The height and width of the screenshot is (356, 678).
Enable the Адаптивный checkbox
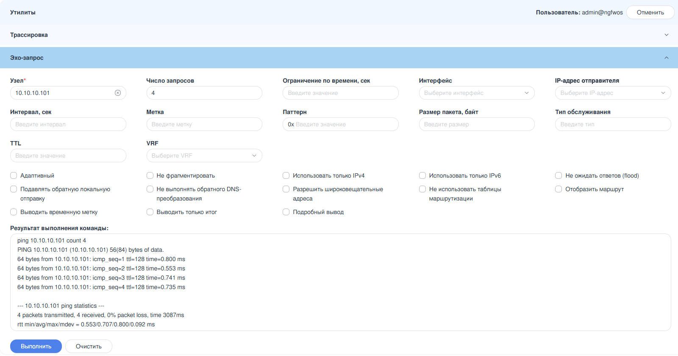pos(14,175)
